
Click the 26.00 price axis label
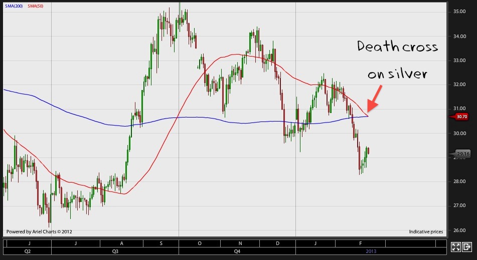[x=459, y=230]
